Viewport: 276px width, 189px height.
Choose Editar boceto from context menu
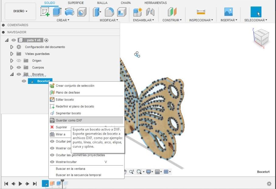(x=86, y=99)
